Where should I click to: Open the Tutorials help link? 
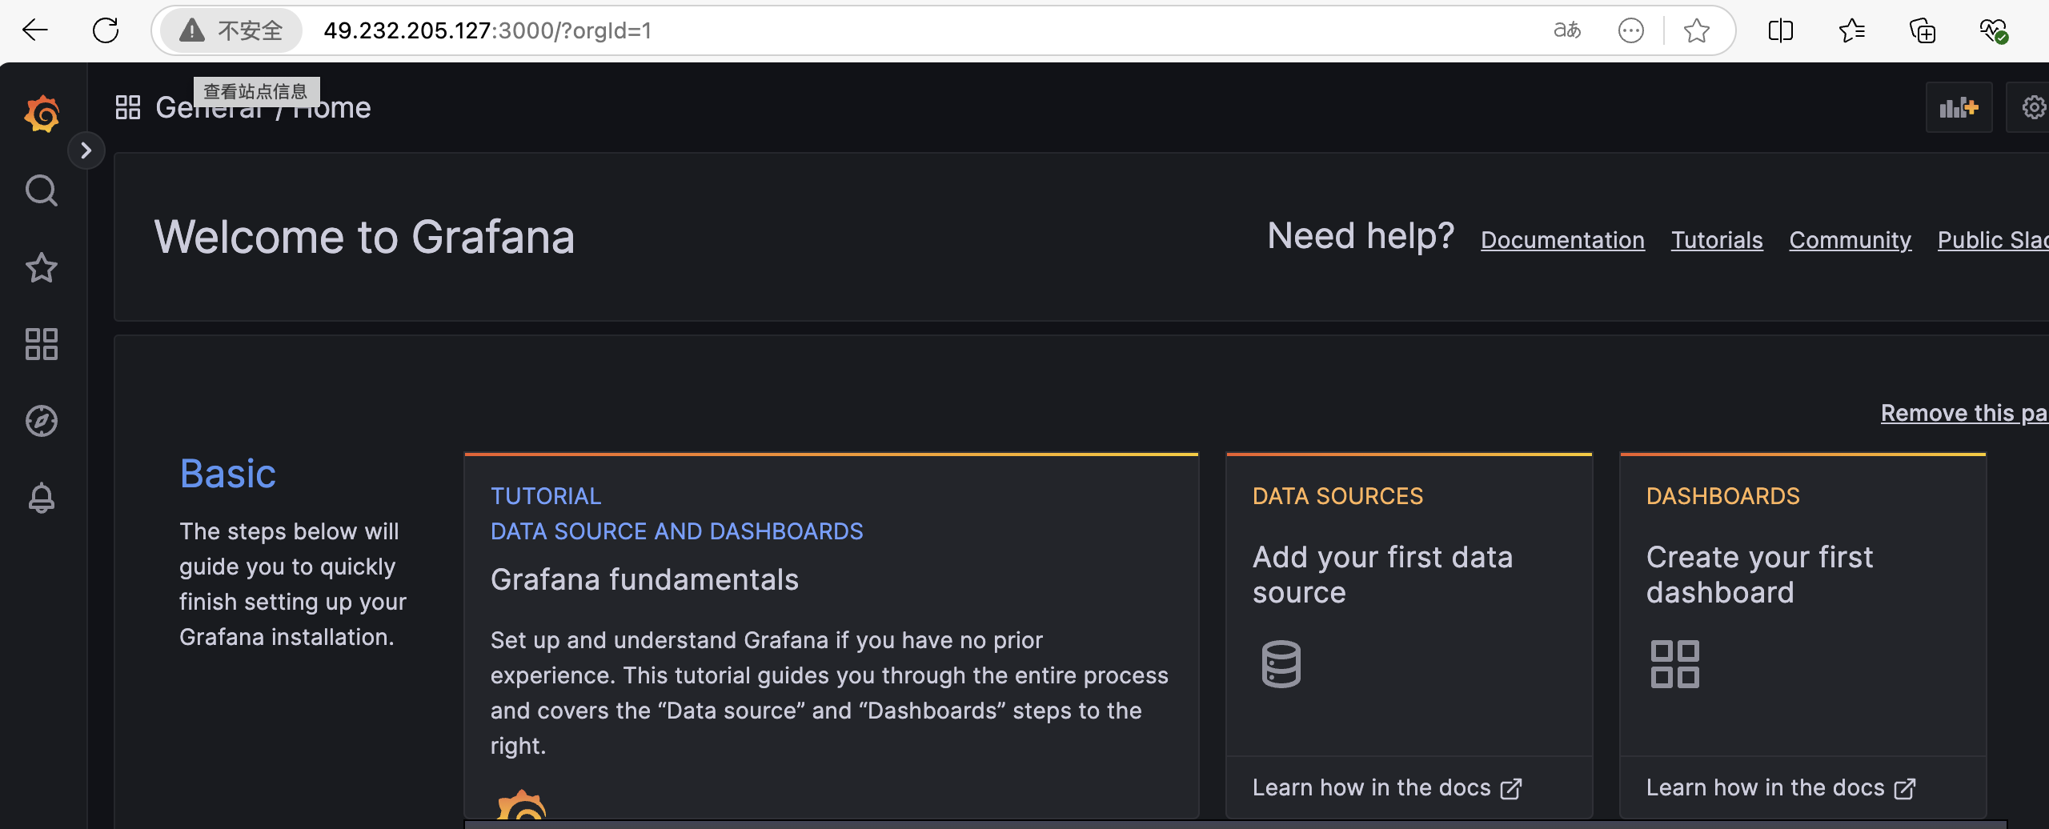tap(1717, 240)
